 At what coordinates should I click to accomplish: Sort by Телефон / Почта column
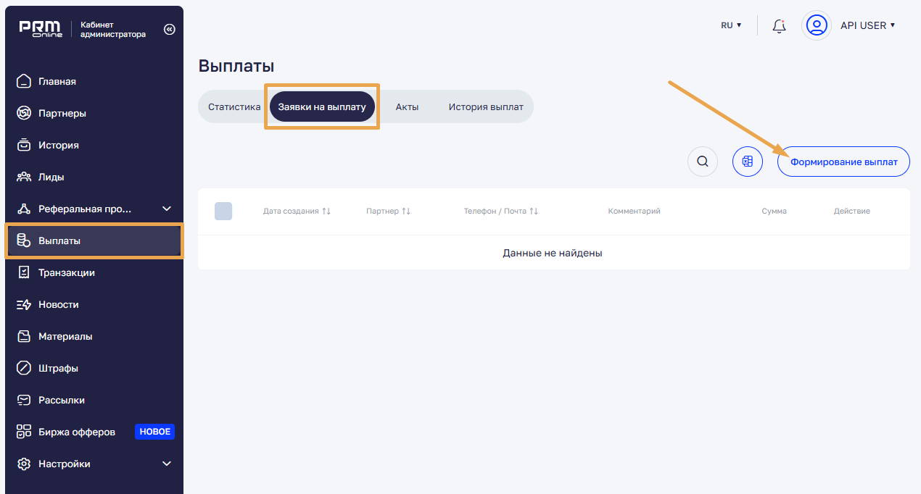(x=500, y=211)
